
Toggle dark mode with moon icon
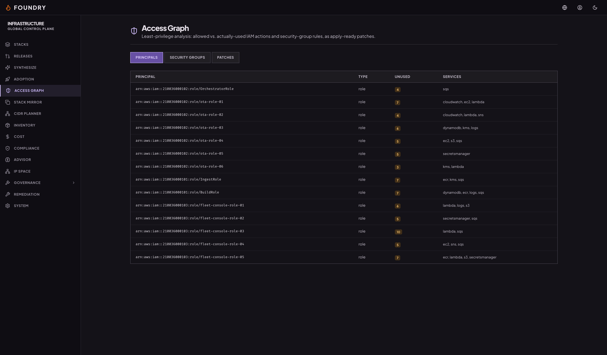(x=595, y=8)
